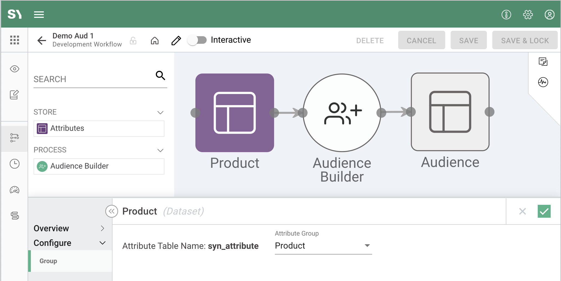Click the SAVE & LOCK button

point(524,40)
